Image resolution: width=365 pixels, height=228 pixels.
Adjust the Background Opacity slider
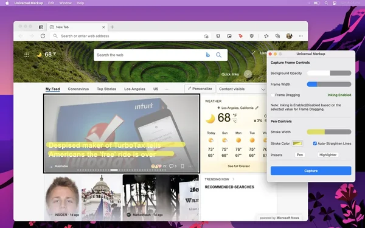[x=329, y=73]
